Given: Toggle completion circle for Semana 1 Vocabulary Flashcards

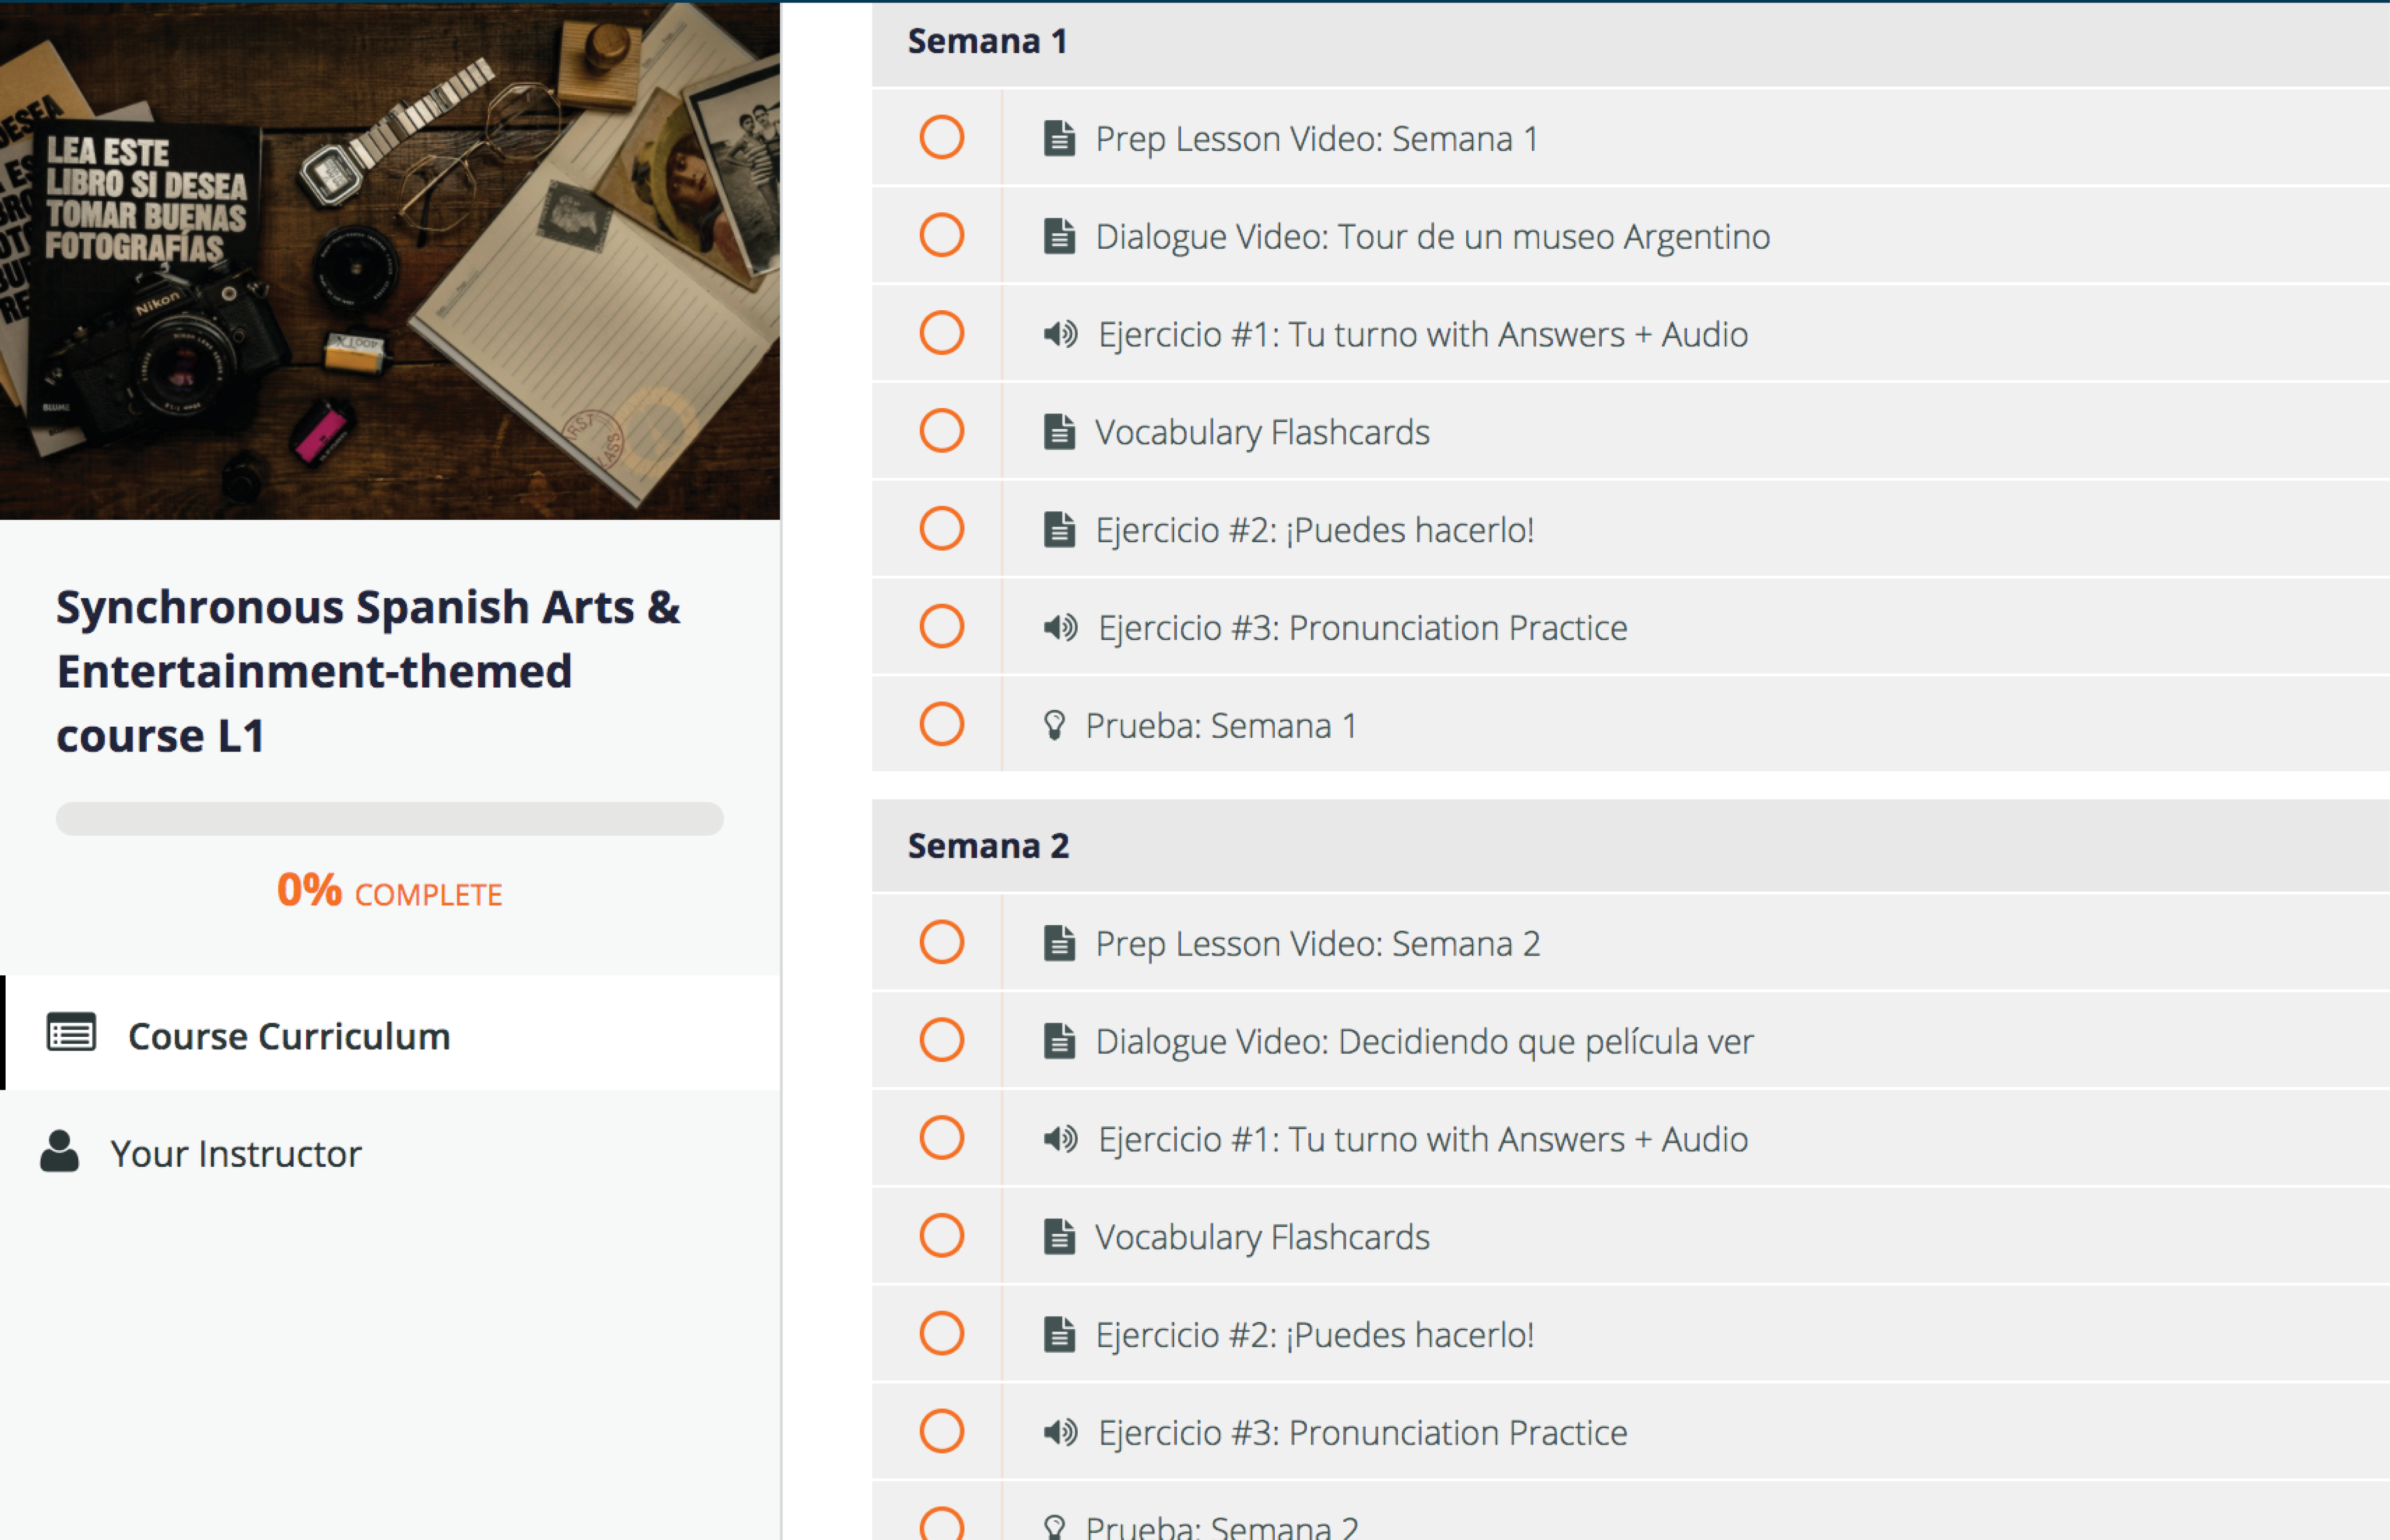Looking at the screenshot, I should (x=941, y=432).
